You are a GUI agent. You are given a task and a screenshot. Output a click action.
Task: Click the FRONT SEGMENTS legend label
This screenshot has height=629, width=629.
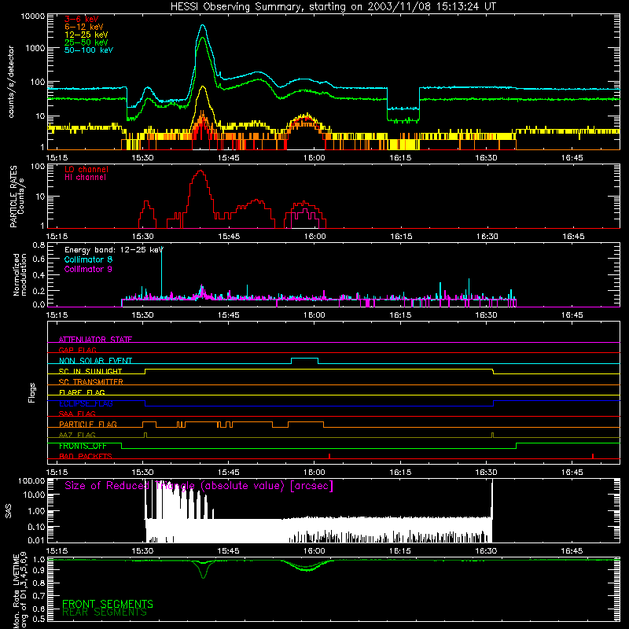tap(108, 604)
